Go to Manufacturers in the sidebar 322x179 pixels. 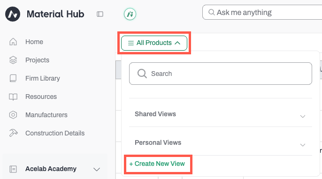tap(46, 115)
